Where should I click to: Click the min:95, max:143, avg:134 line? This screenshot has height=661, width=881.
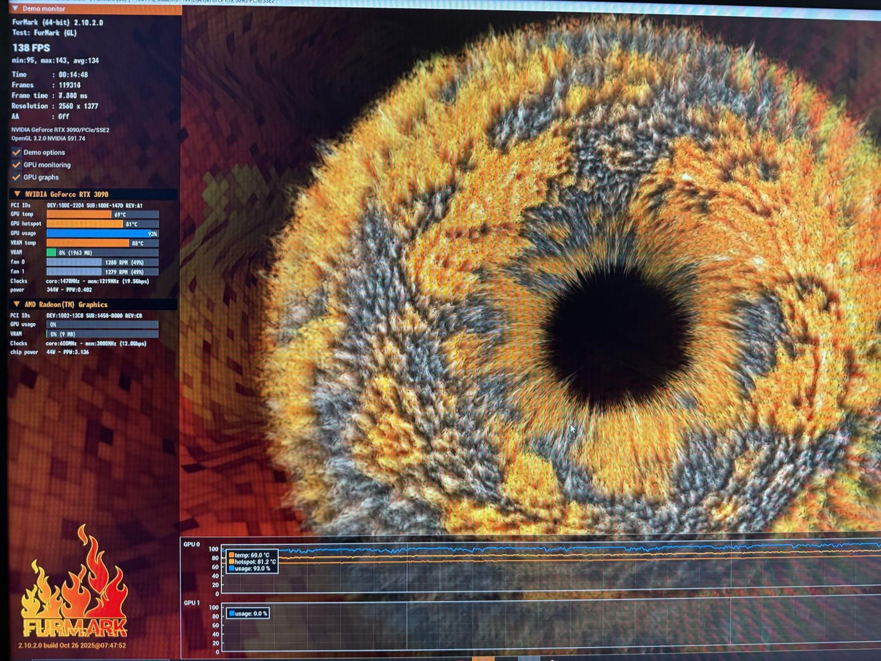coord(55,61)
